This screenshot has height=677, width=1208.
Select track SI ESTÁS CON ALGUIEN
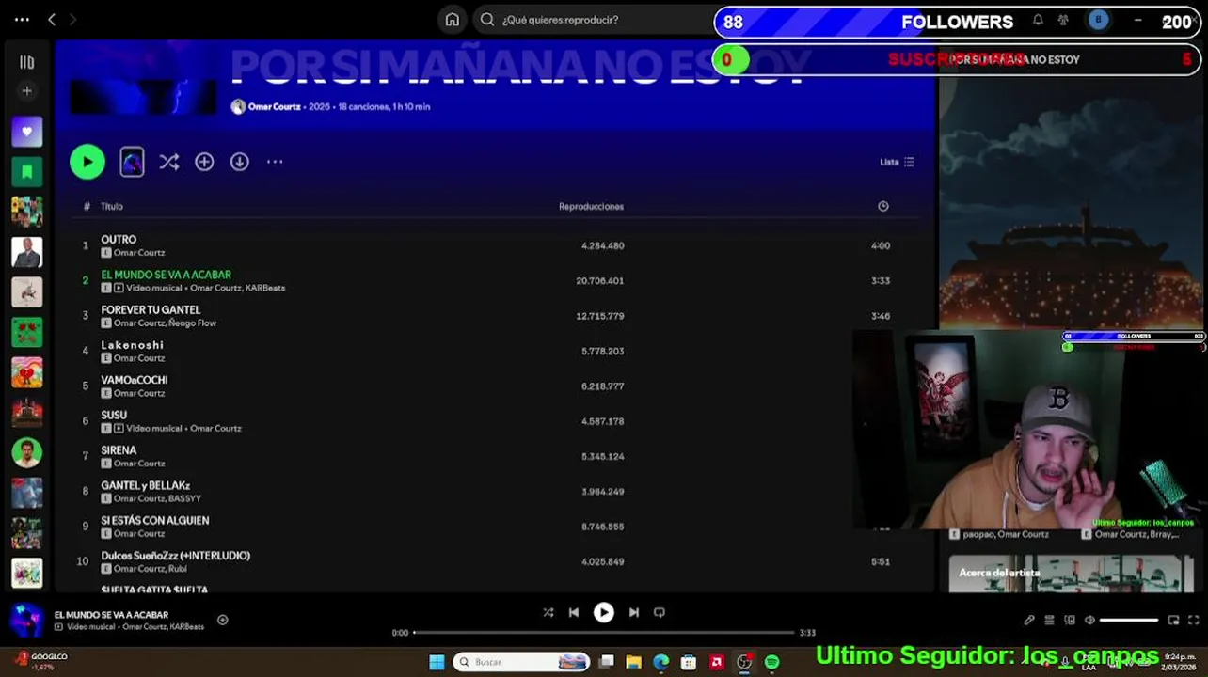(x=155, y=520)
